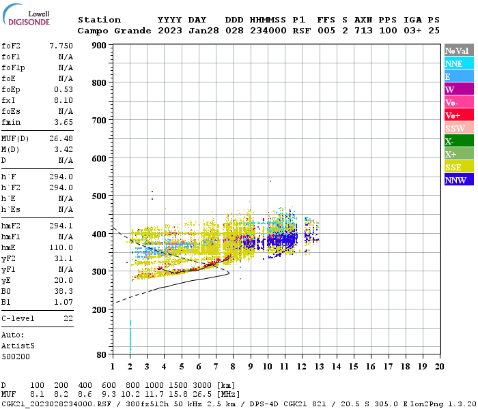Click the Jan28 date field
This screenshot has height=409, width=478.
(x=203, y=31)
